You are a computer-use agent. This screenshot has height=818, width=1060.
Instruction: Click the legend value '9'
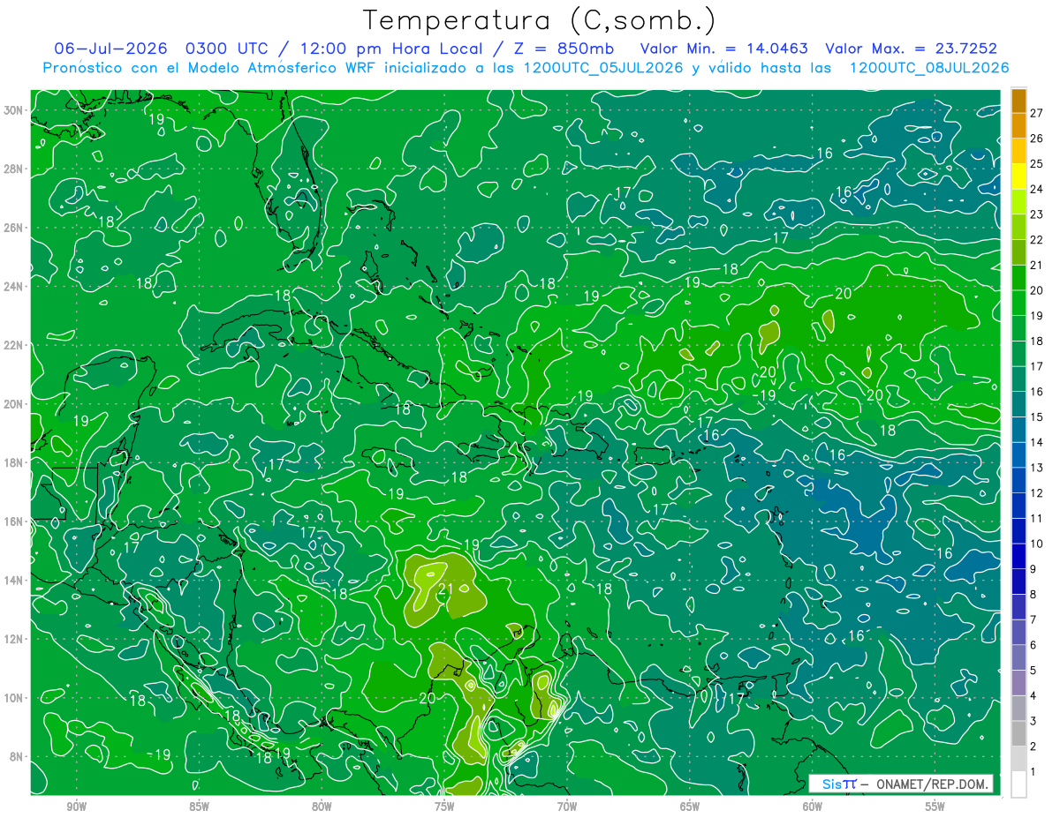click(x=1033, y=569)
